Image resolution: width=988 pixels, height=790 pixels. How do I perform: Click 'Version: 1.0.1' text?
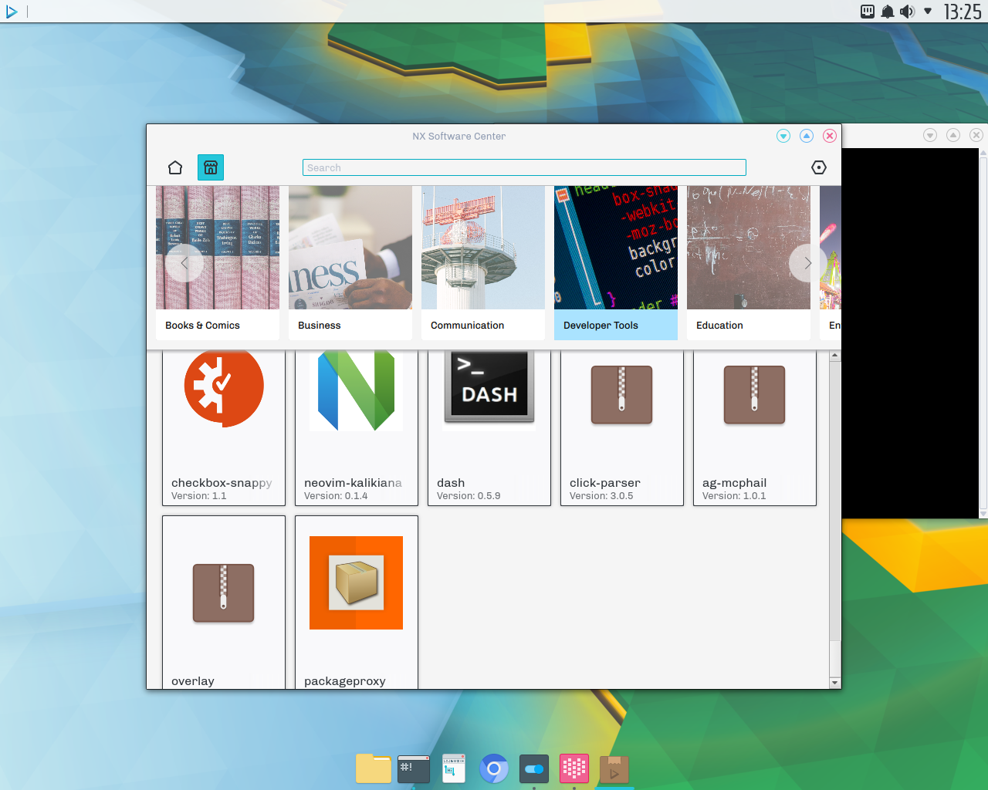point(734,496)
